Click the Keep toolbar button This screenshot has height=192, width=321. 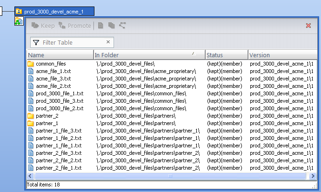(x=43, y=26)
